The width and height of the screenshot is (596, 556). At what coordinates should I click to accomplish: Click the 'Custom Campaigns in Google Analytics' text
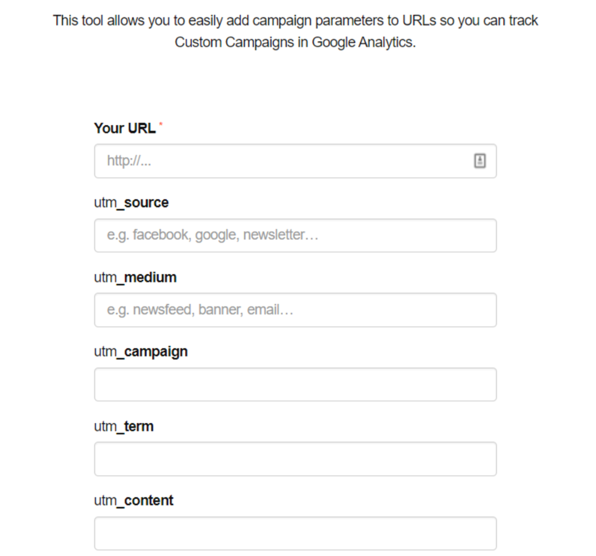click(296, 42)
